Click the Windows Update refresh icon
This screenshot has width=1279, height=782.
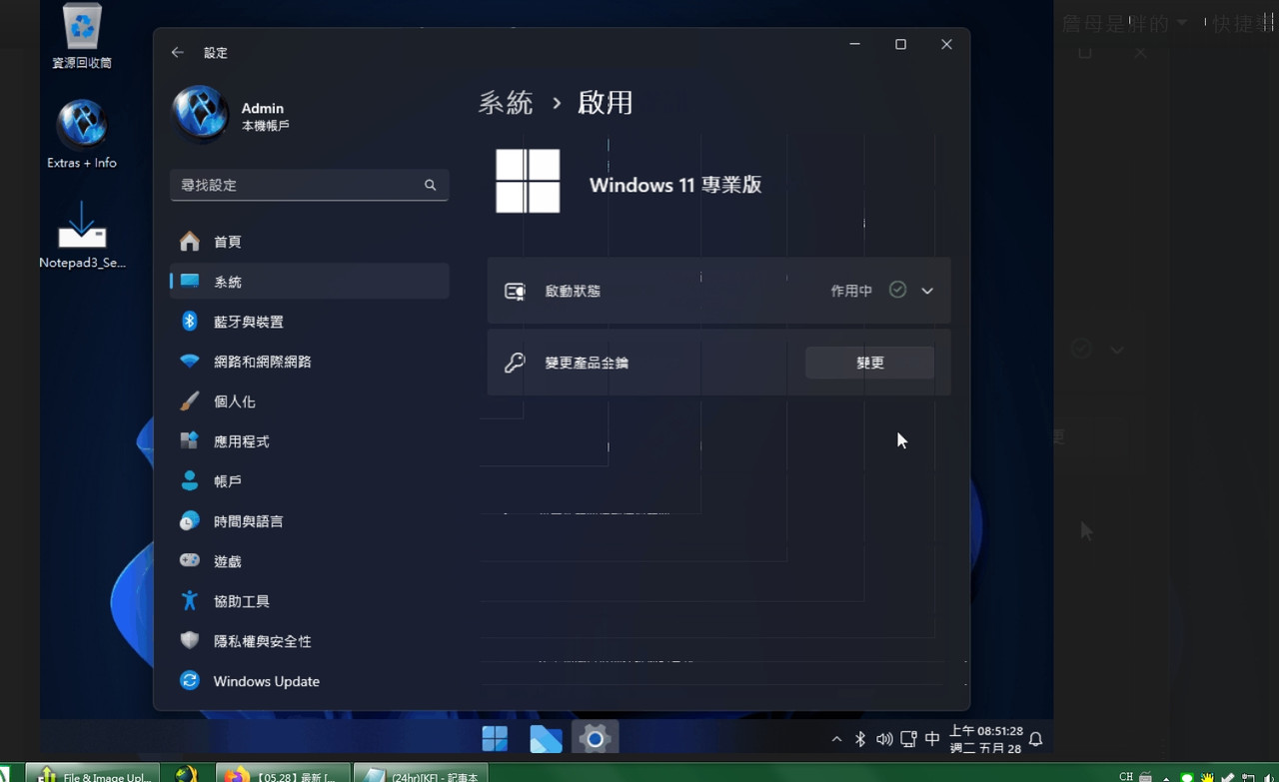click(x=189, y=680)
